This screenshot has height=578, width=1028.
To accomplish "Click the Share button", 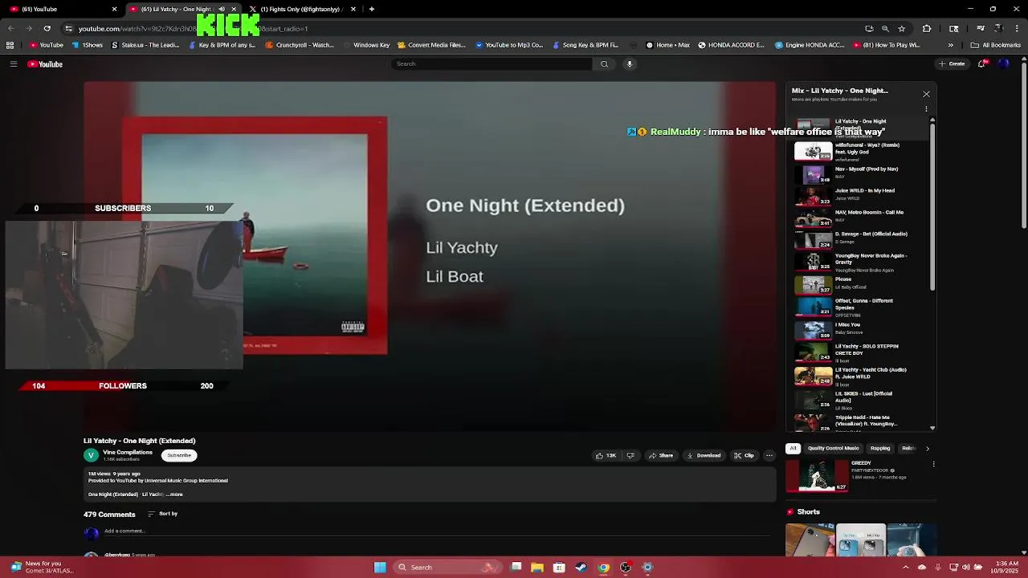I will tap(661, 455).
